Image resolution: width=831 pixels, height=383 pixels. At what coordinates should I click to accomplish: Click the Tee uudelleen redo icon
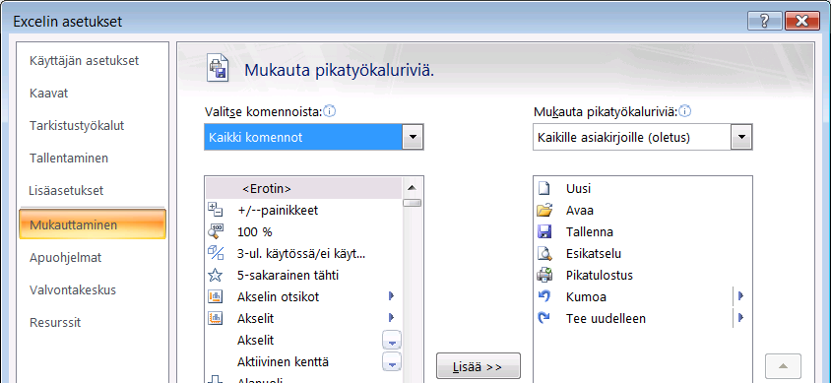pos(544,318)
